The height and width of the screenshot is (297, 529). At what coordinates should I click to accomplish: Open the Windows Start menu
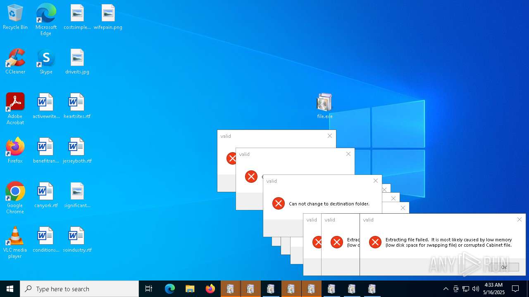click(x=10, y=289)
